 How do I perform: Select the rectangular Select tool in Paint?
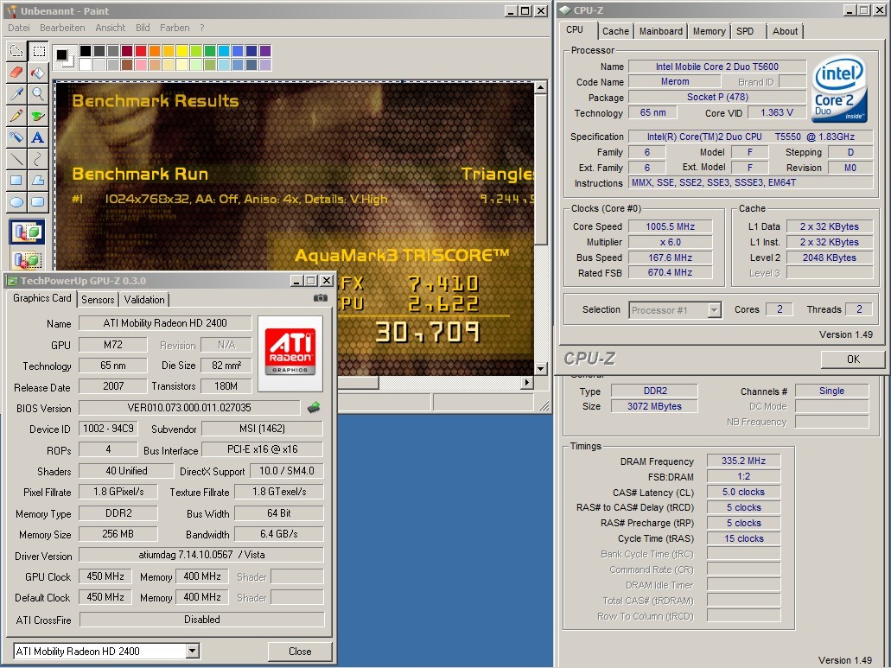tap(38, 51)
